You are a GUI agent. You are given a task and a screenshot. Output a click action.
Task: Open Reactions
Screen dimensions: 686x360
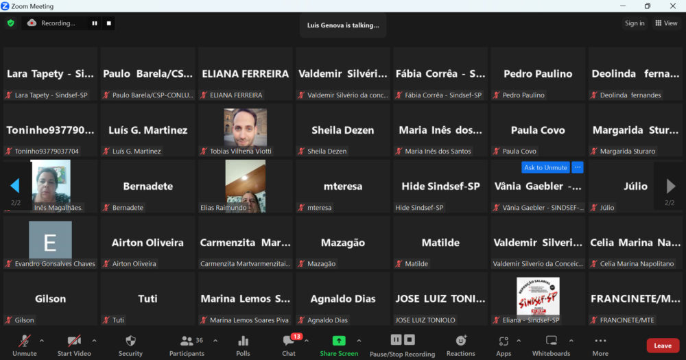pos(461,345)
